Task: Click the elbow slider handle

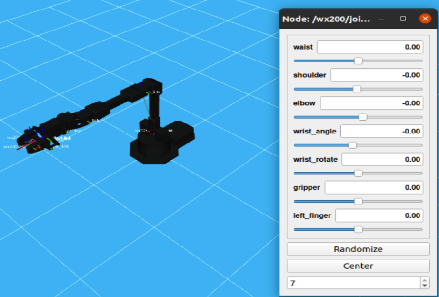Action: (x=363, y=117)
